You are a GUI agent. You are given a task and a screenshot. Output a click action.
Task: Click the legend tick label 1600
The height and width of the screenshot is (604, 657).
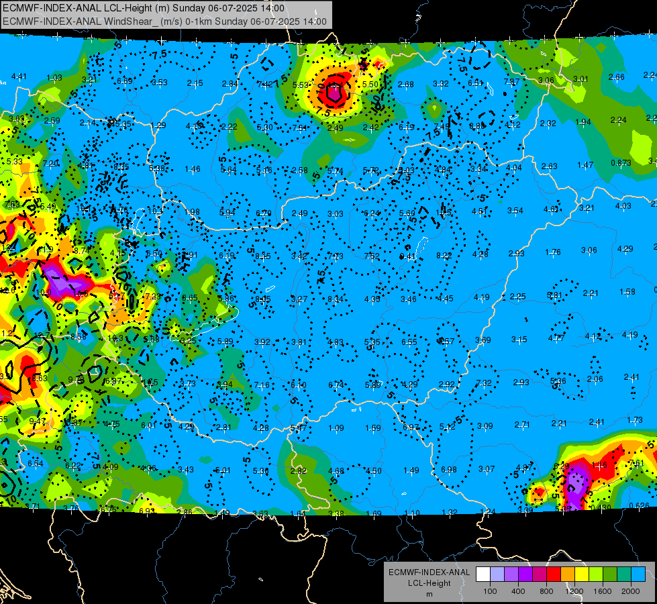point(603,591)
